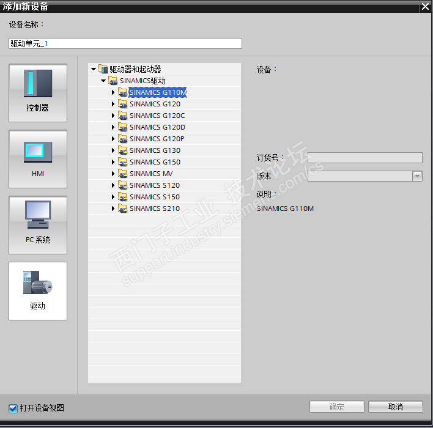433x428 pixels.
Task: Select the SINAMICS G120D tree label
Action: point(157,127)
